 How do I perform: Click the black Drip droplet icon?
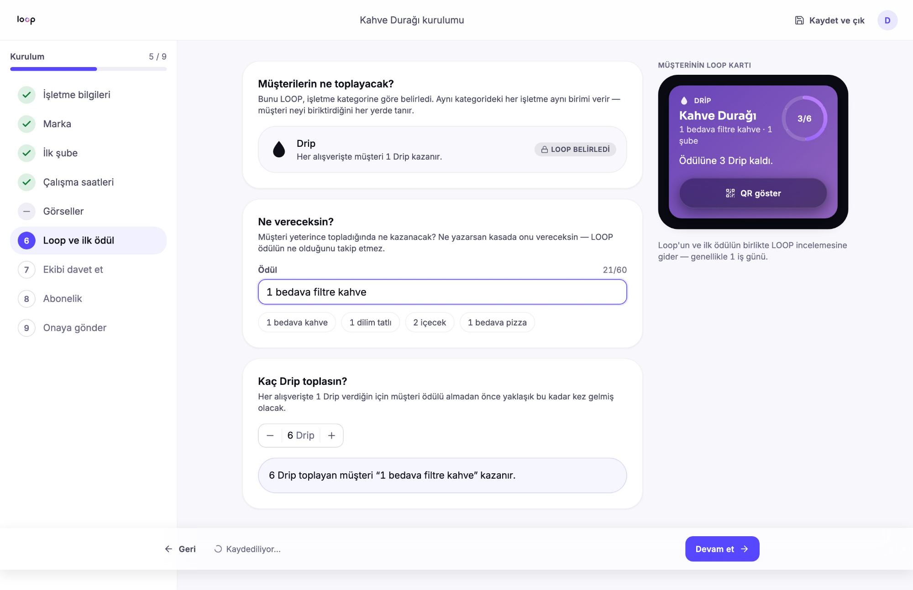point(278,149)
